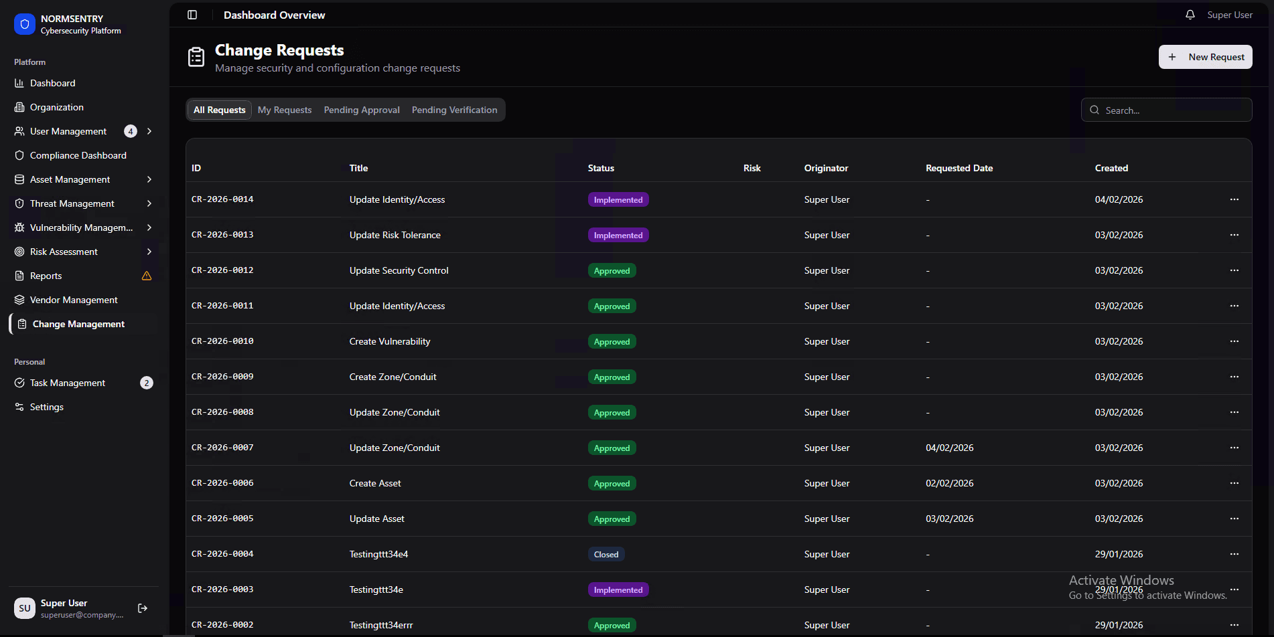The width and height of the screenshot is (1274, 637).
Task: Expand the Asset Management submenu
Action: pyautogui.click(x=149, y=179)
